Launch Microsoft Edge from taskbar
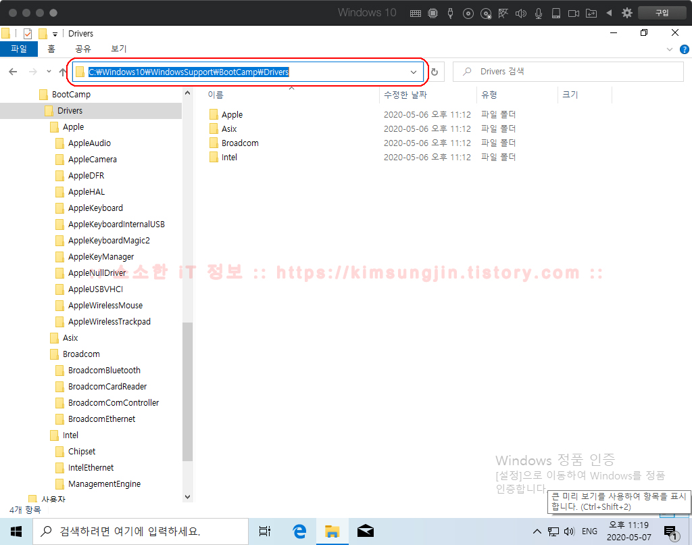 click(299, 531)
